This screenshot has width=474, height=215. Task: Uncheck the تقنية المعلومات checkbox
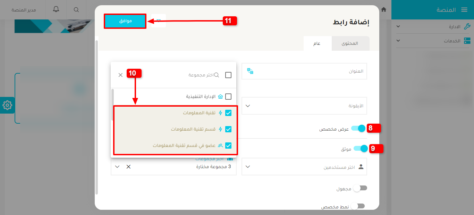[x=228, y=113]
